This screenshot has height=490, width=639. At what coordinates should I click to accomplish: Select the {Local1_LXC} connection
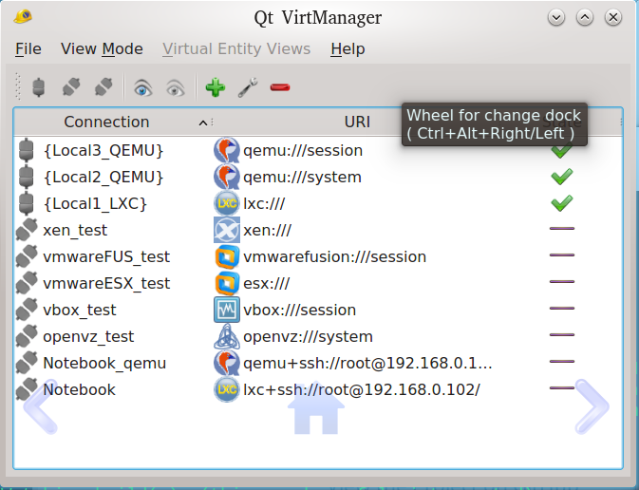[x=95, y=203]
